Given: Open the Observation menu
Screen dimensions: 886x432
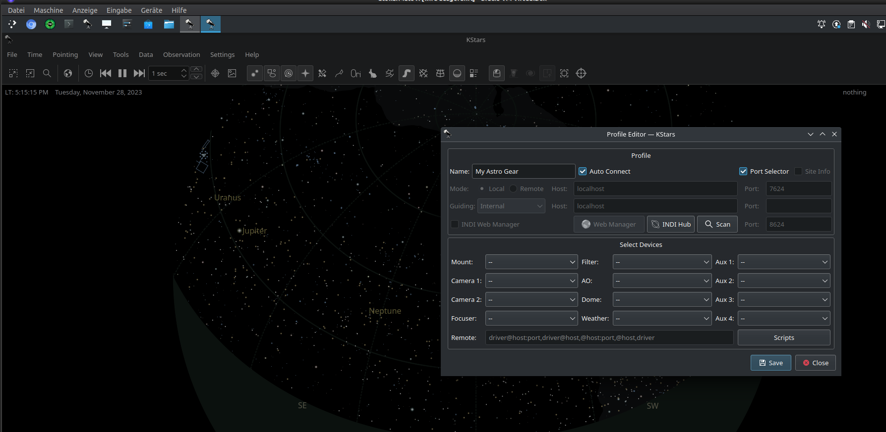Looking at the screenshot, I should tap(181, 54).
